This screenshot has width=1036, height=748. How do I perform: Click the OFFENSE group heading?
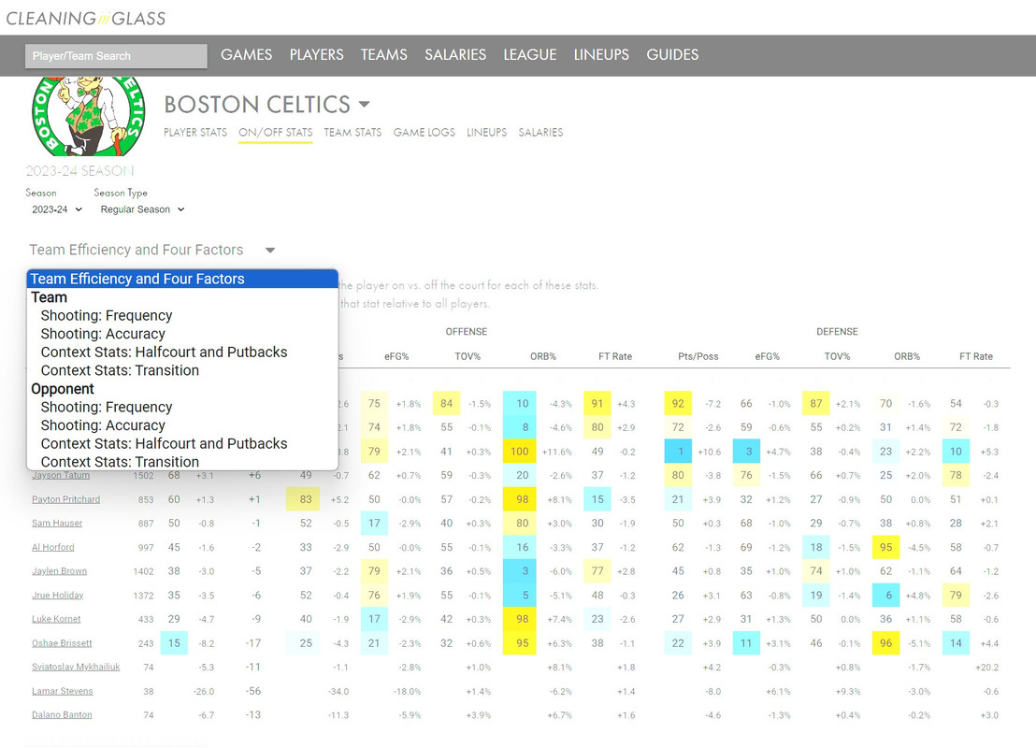point(467,332)
